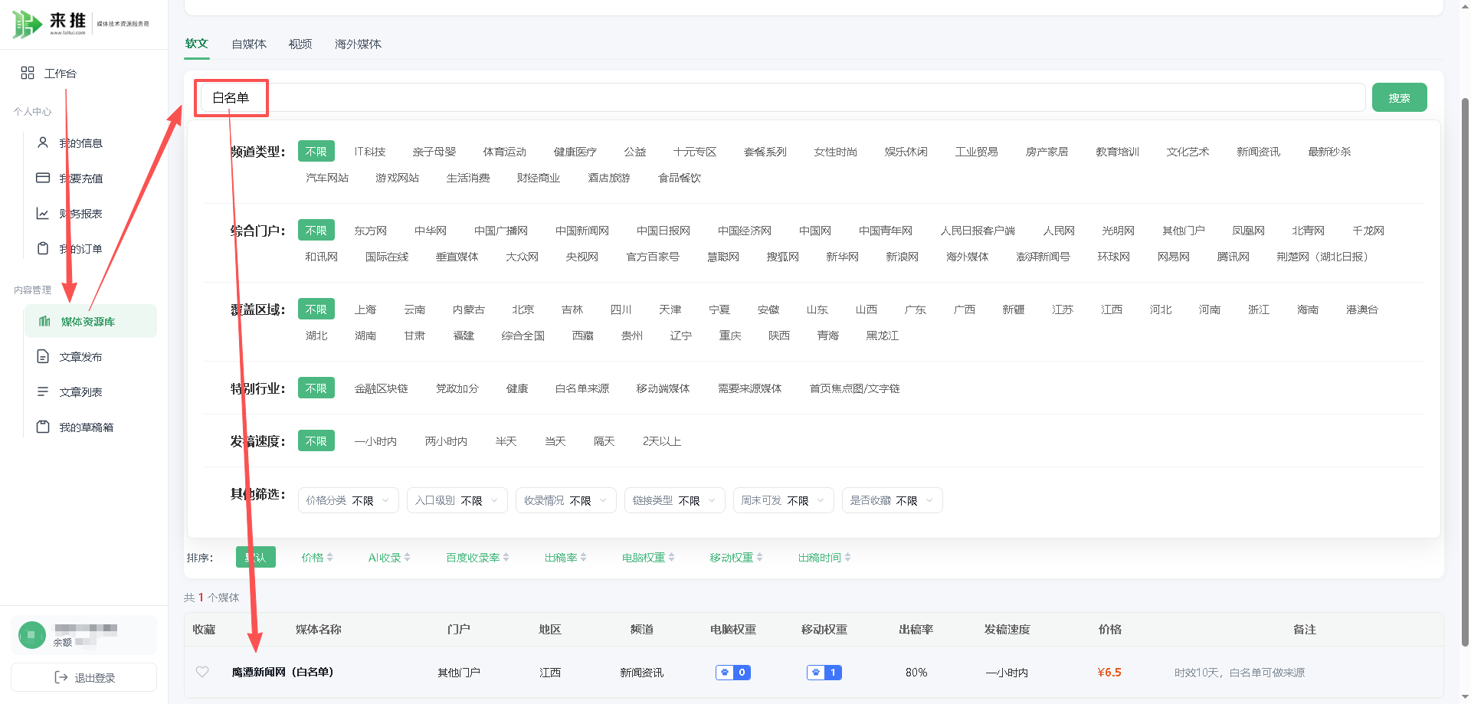Open the 周末可发 dropdown
This screenshot has height=704, width=1471.
click(784, 500)
